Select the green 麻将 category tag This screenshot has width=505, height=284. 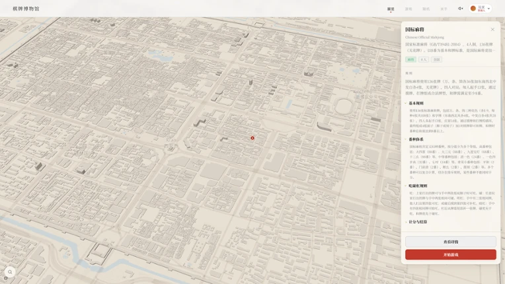coord(410,59)
